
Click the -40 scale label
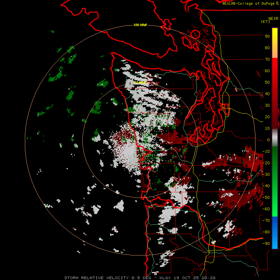point(266,186)
